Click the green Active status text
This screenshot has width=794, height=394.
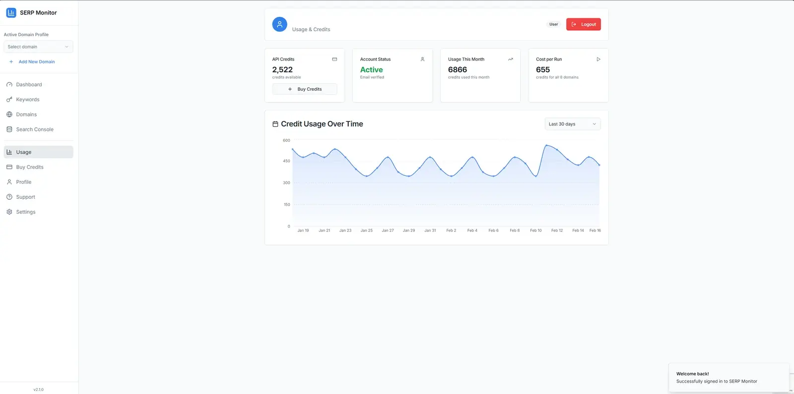pos(371,70)
